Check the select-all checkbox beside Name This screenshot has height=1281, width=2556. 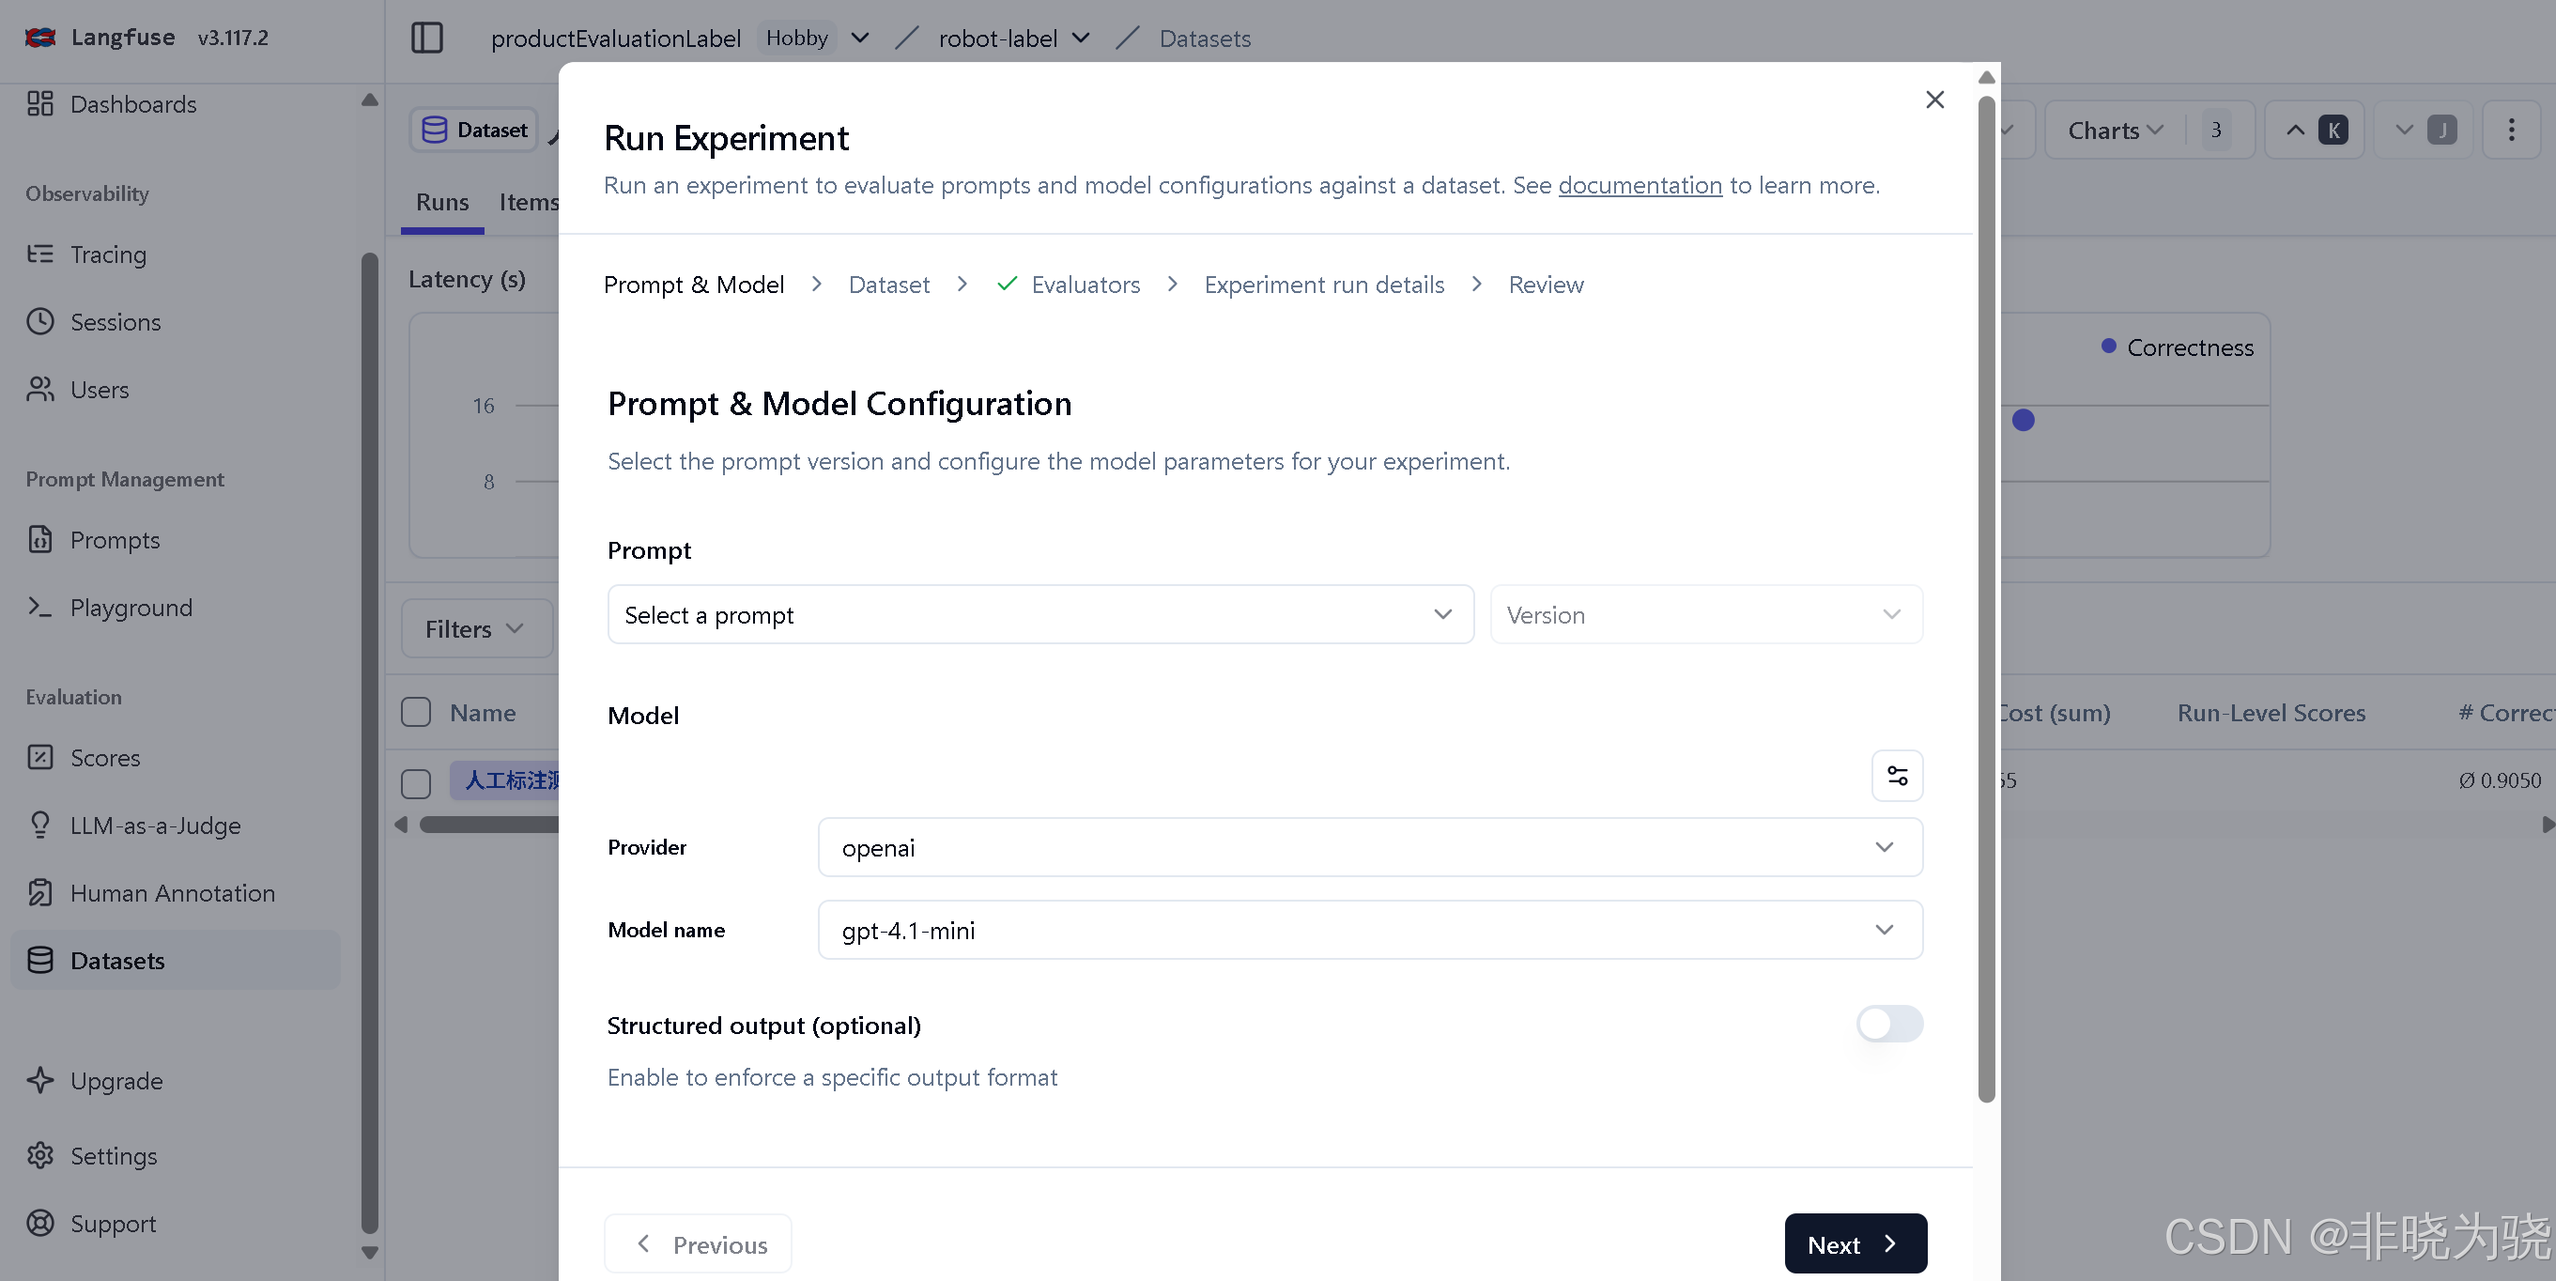point(416,712)
